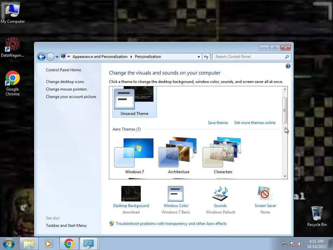
Task: Select the Windows 7 theme
Action: click(x=134, y=156)
